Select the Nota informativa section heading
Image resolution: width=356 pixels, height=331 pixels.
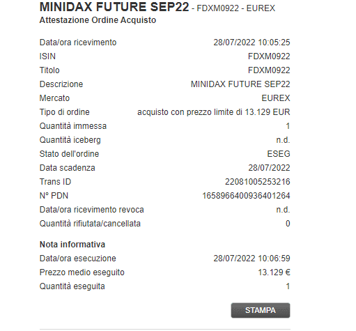[72, 245]
